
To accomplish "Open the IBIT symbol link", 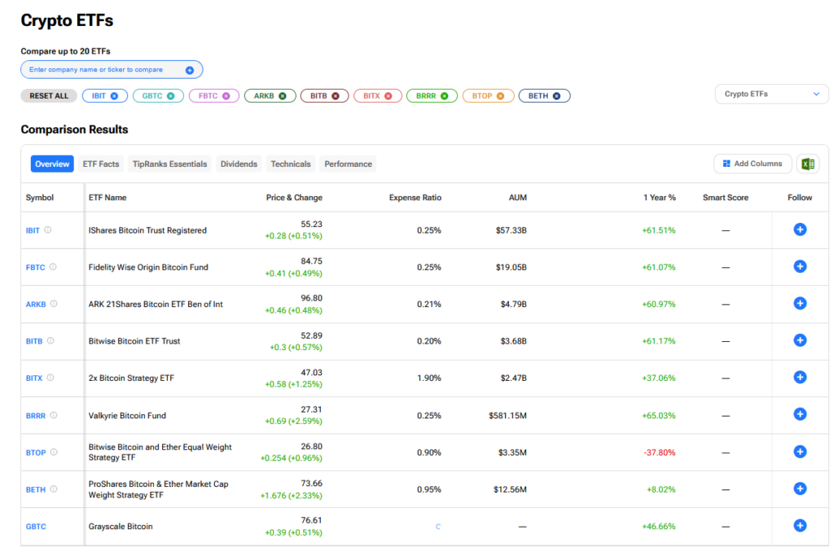I will (33, 230).
